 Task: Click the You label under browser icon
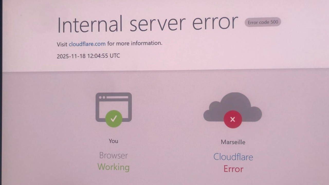[x=113, y=141]
